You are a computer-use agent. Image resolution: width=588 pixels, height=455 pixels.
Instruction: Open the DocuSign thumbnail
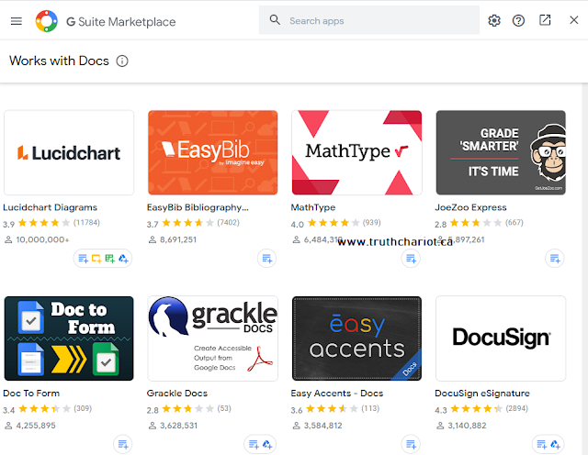coord(501,338)
